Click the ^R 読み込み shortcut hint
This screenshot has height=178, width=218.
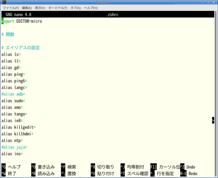pos(43,174)
